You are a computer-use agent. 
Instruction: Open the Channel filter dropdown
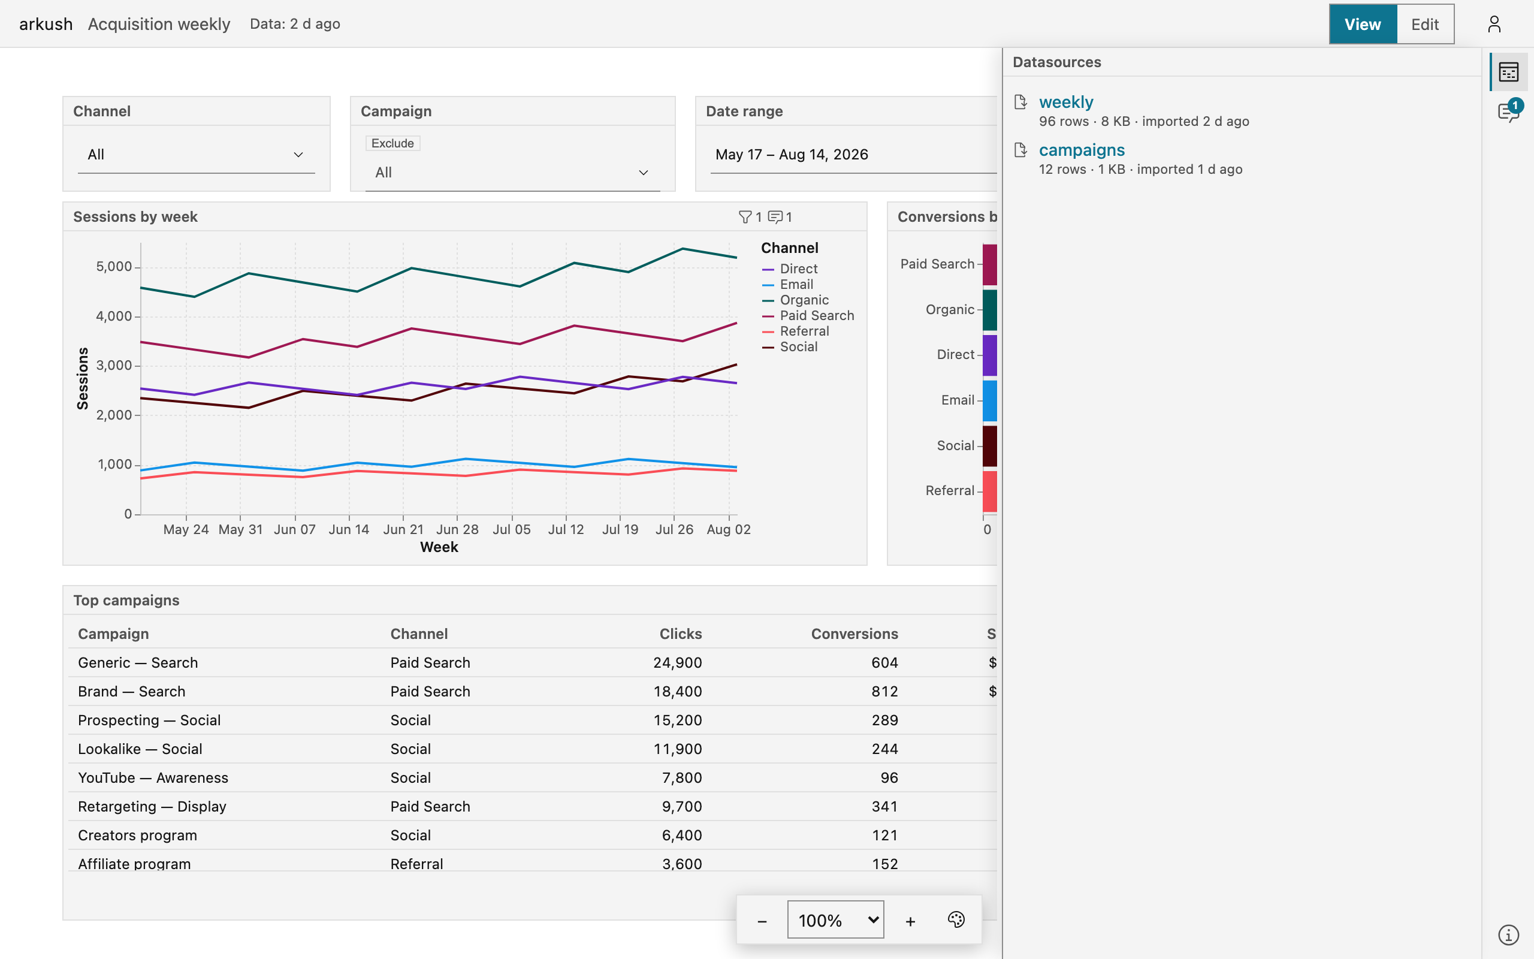click(x=197, y=155)
